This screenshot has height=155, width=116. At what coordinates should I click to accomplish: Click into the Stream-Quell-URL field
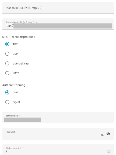pos(58,24)
